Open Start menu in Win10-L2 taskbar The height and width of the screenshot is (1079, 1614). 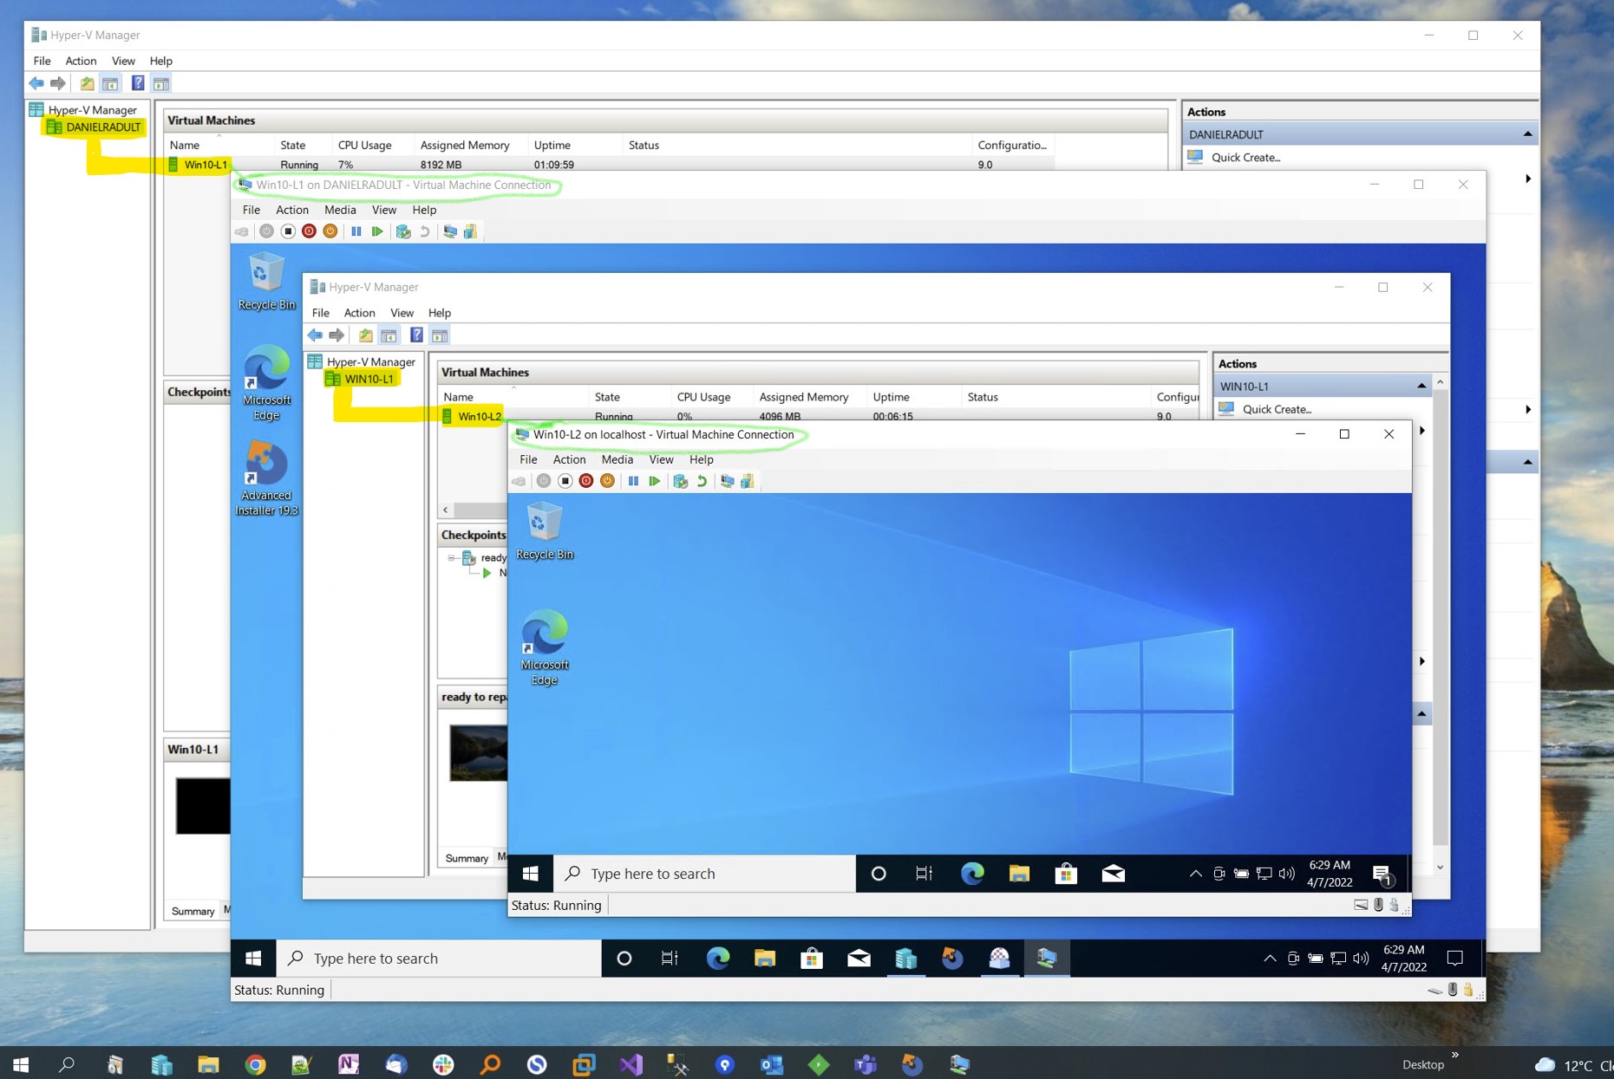click(531, 874)
